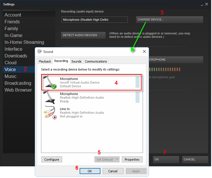Click Cancel in the Sound dialog
This screenshot has height=178, width=212.
113,171
